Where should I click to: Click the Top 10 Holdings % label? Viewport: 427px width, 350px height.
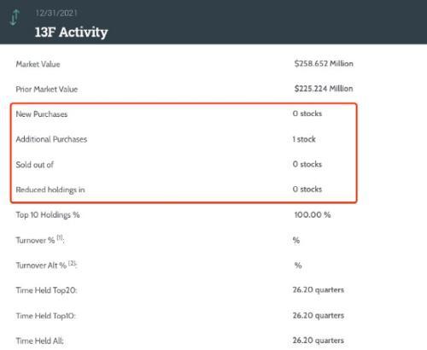point(48,215)
